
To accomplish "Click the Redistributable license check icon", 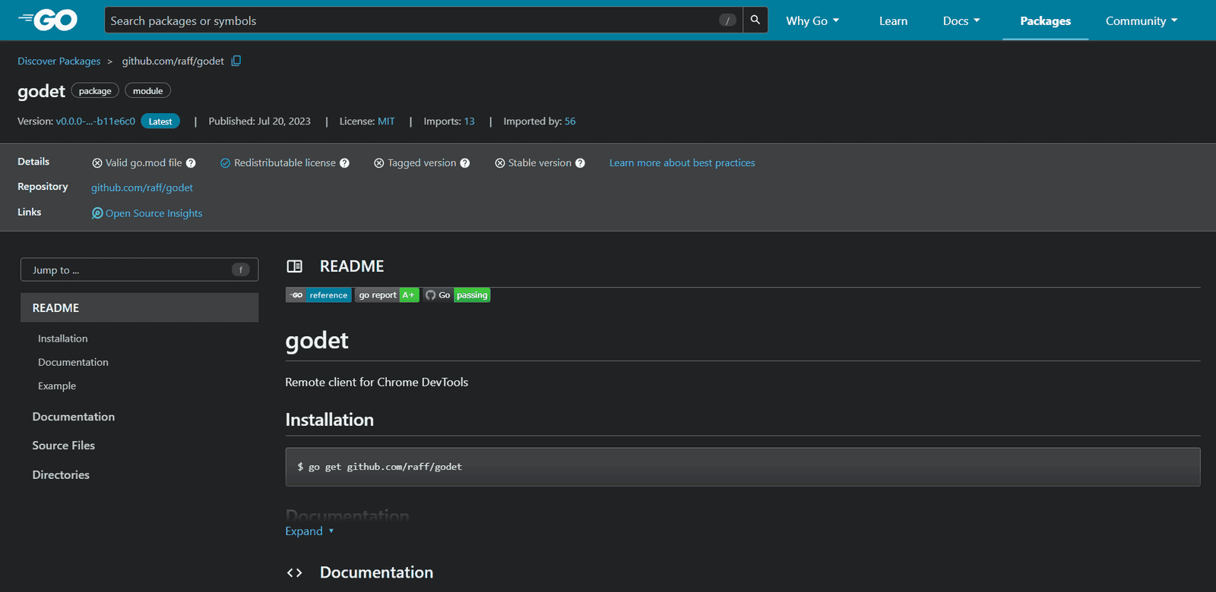I will 225,163.
